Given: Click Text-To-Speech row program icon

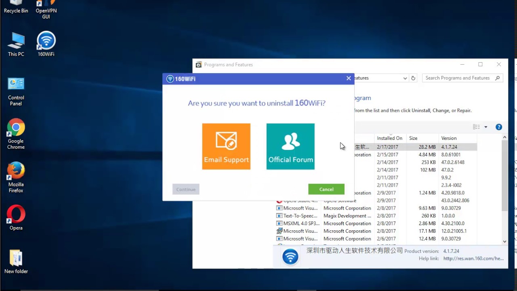Looking at the screenshot, I should pyautogui.click(x=279, y=216).
